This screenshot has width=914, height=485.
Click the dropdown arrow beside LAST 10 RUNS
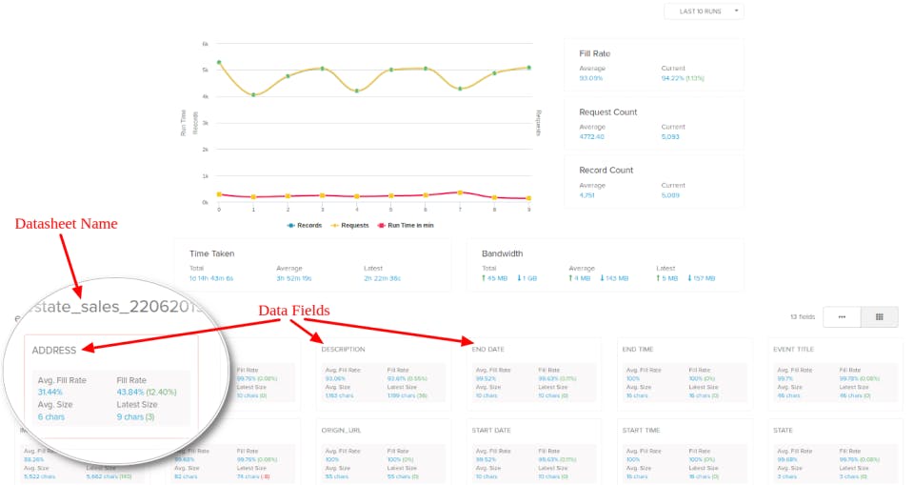pyautogui.click(x=736, y=11)
